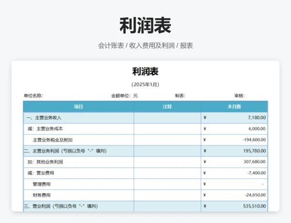This screenshot has width=291, height=223.
Task: Click the dash value in 管理费用 row
Action: (262, 184)
